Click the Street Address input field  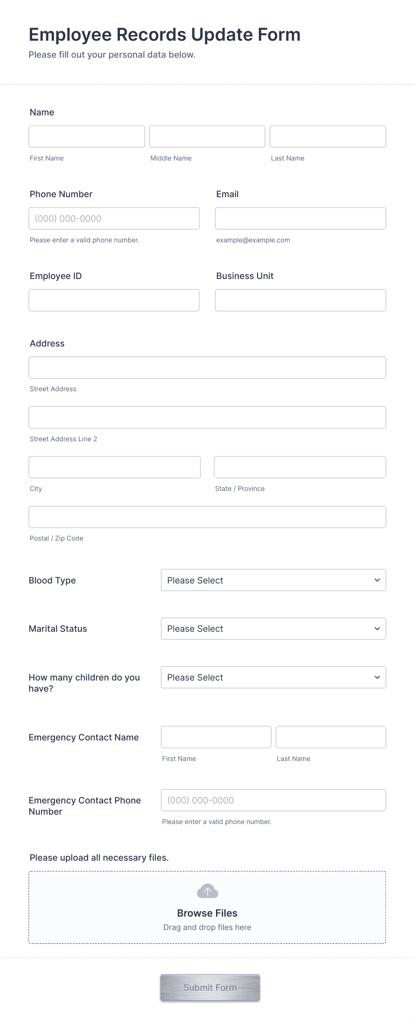(x=207, y=367)
